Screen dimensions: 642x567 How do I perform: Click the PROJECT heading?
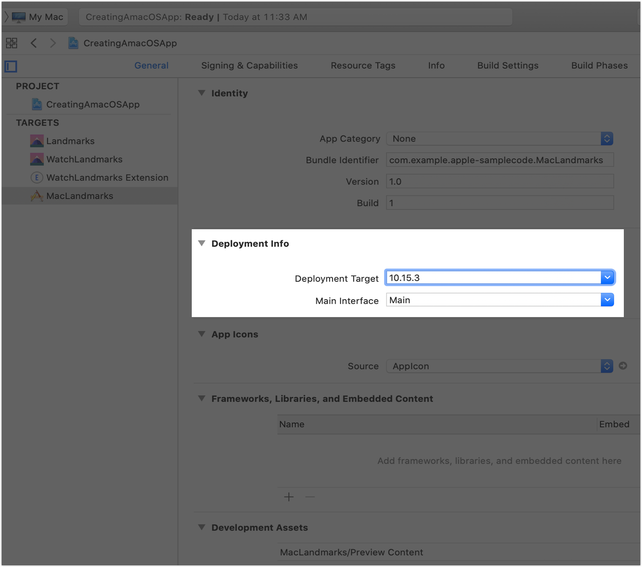38,86
